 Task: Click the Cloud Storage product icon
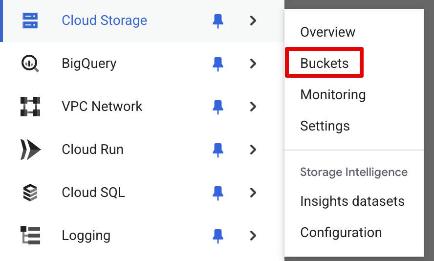(30, 21)
